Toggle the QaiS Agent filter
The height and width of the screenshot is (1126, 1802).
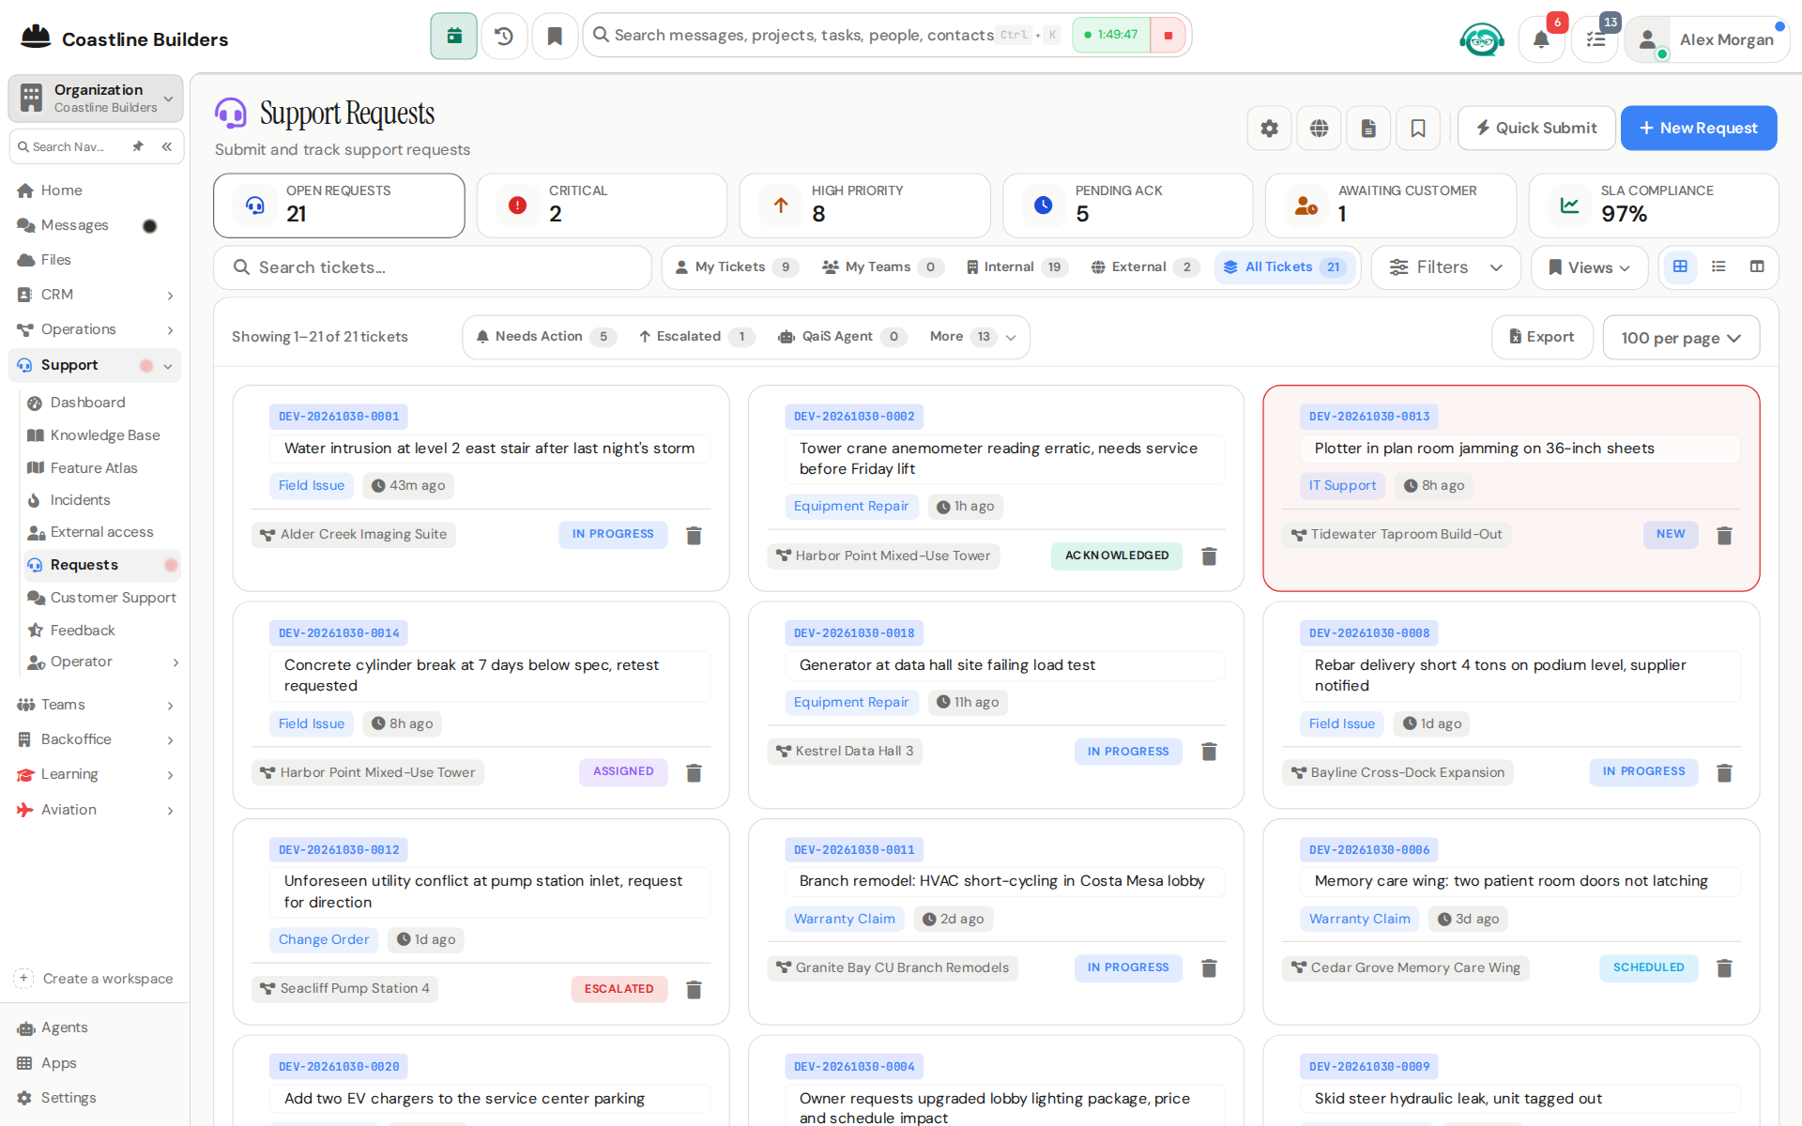[842, 337]
